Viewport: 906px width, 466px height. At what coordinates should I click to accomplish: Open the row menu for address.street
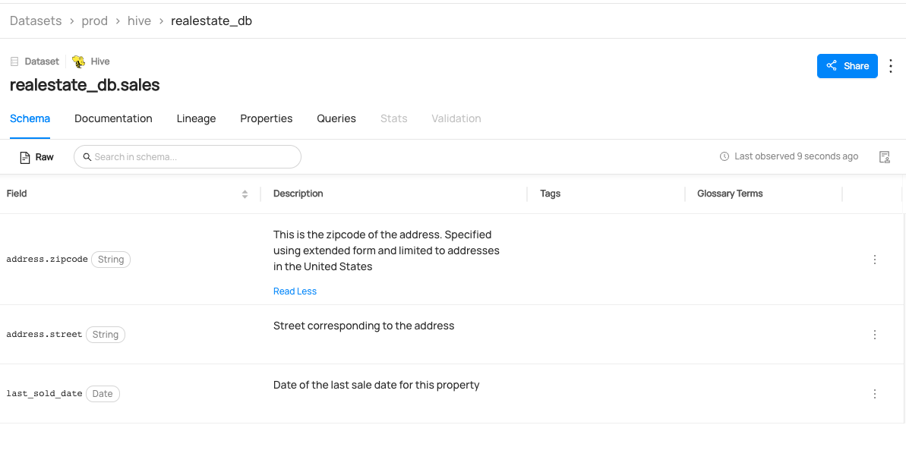pyautogui.click(x=874, y=334)
